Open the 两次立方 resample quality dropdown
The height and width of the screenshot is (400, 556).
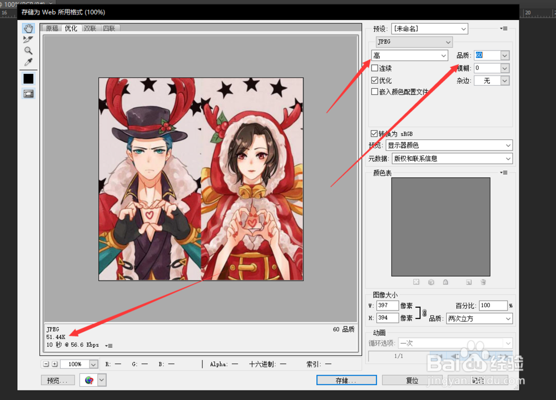click(x=479, y=318)
